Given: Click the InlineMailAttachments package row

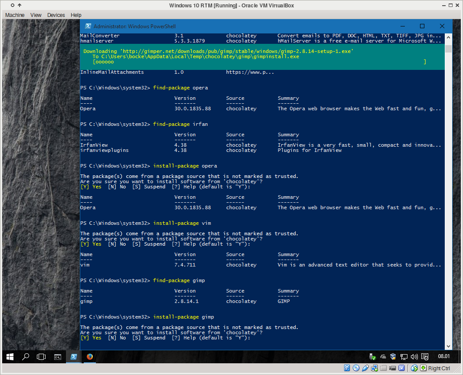Looking at the screenshot, I should click(177, 72).
